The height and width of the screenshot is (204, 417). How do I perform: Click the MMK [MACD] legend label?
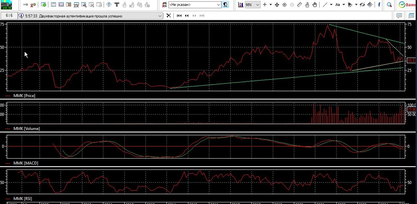click(x=26, y=163)
